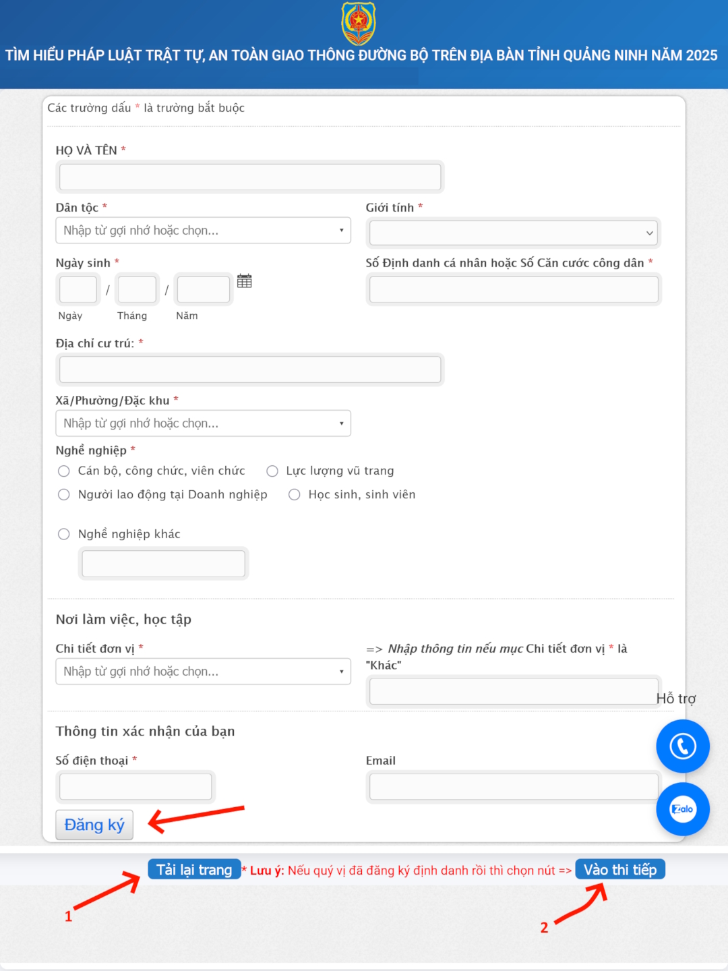The width and height of the screenshot is (728, 971).
Task: Click the Email input field
Action: (x=513, y=787)
